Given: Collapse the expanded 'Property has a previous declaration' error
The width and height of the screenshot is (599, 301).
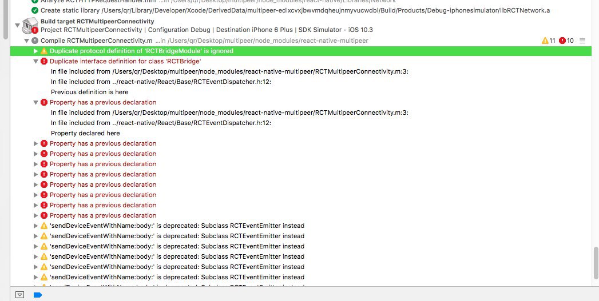Looking at the screenshot, I should (36, 102).
